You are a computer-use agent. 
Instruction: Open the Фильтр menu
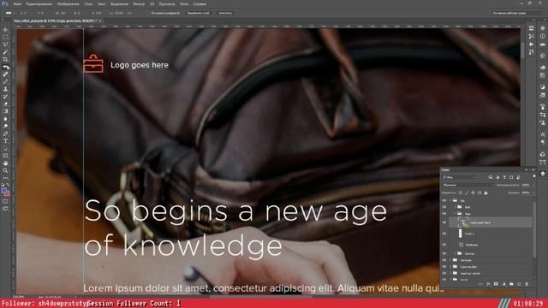[x=139, y=4]
